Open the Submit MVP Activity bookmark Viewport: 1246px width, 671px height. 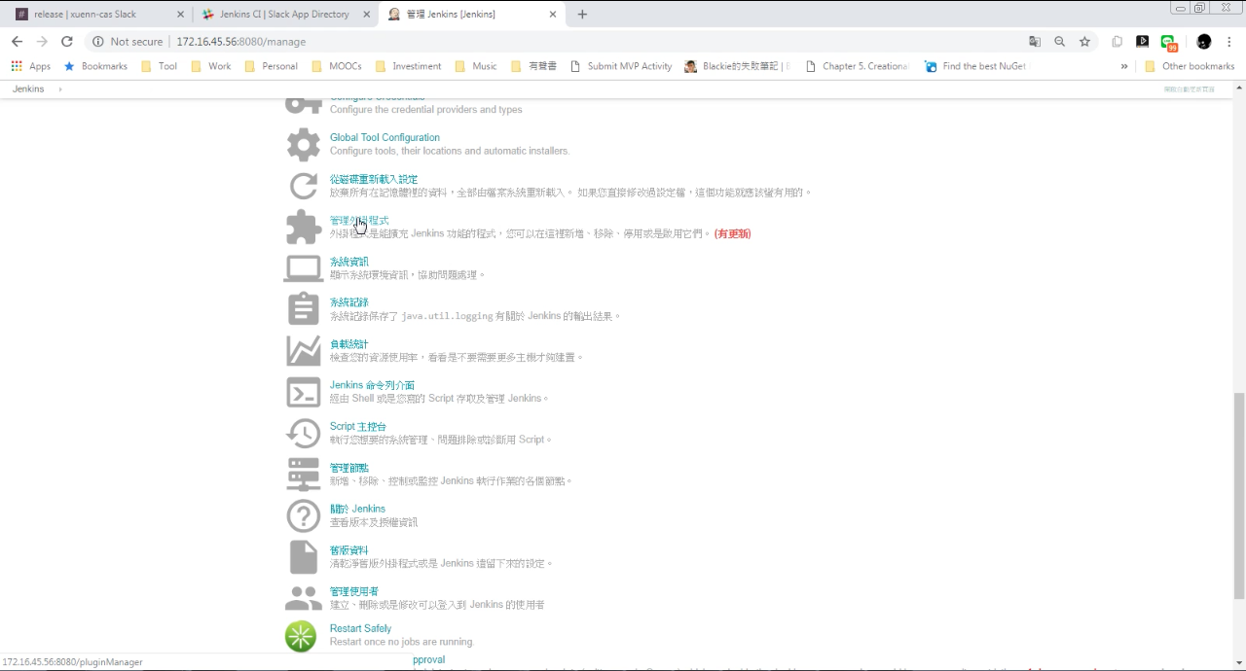pyautogui.click(x=621, y=66)
